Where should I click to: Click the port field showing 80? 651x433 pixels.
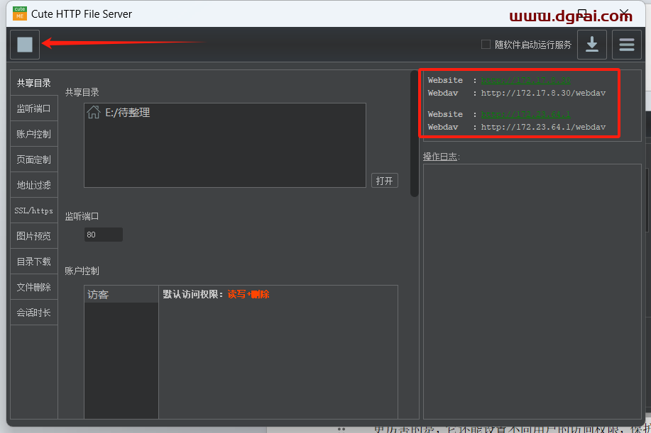pyautogui.click(x=104, y=235)
